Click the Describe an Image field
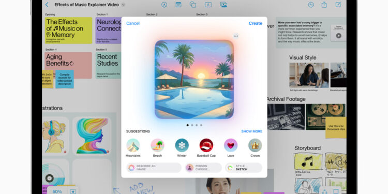Image resolution: width=388 pixels, height=194 pixels. click(x=154, y=168)
